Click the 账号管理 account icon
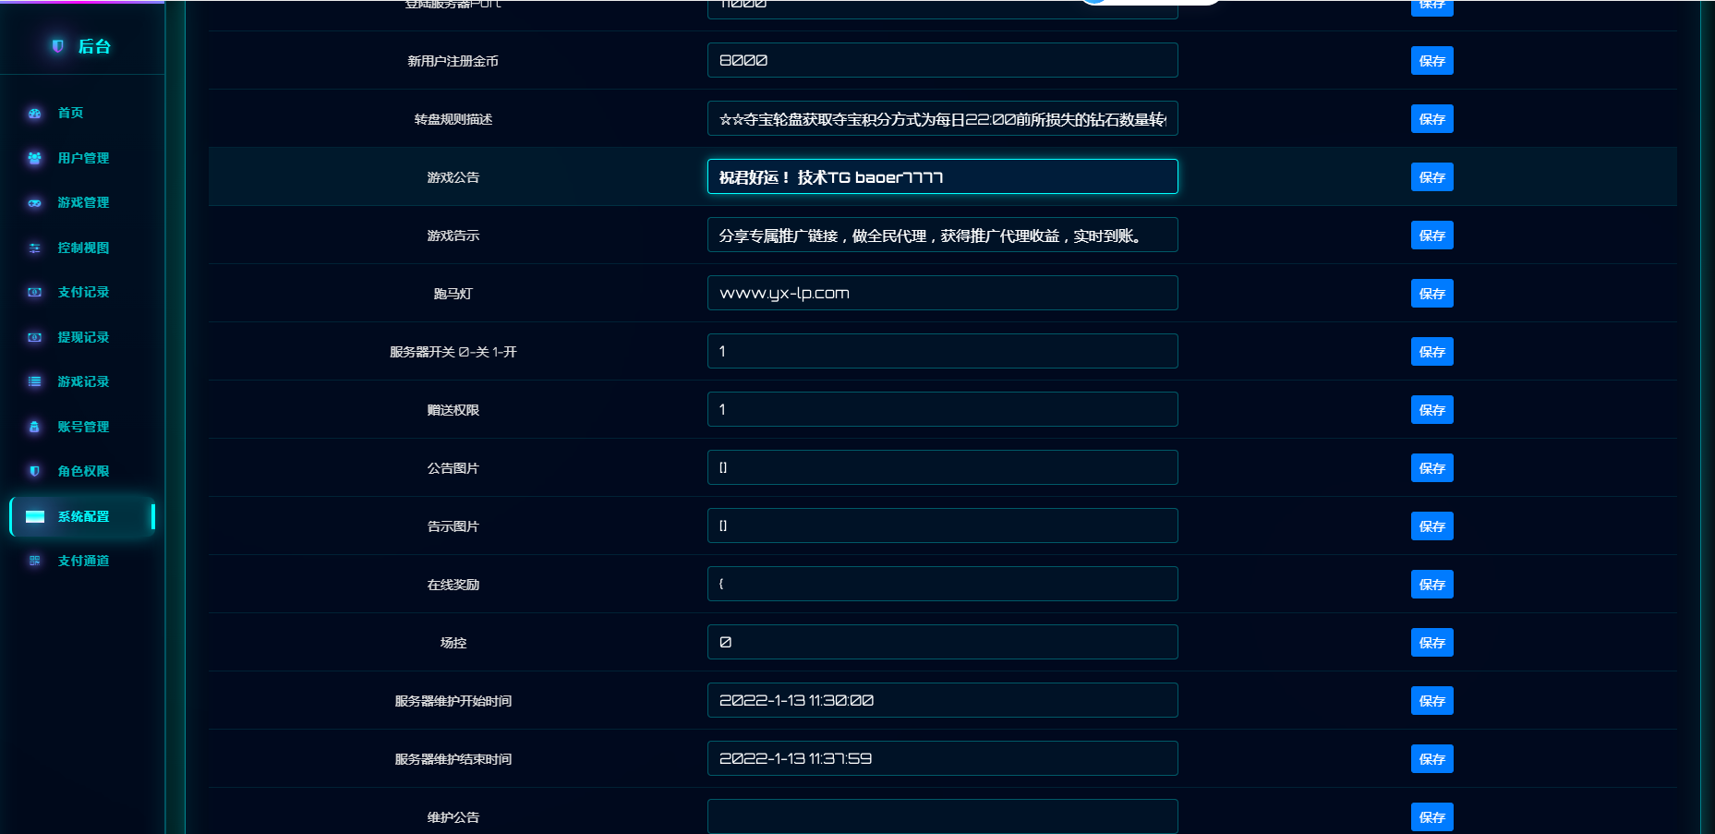This screenshot has height=834, width=1715. 34,427
